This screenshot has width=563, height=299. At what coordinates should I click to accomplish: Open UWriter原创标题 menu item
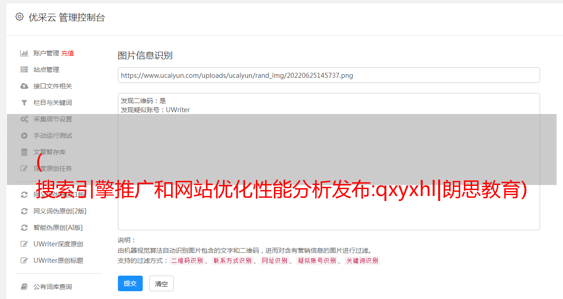58,261
